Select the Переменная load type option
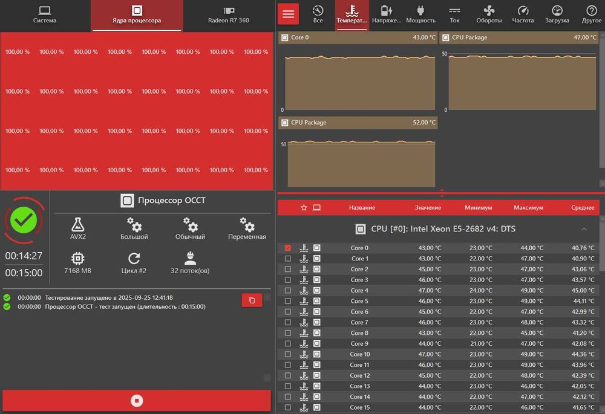Image resolution: width=605 pixels, height=414 pixels. point(247,228)
